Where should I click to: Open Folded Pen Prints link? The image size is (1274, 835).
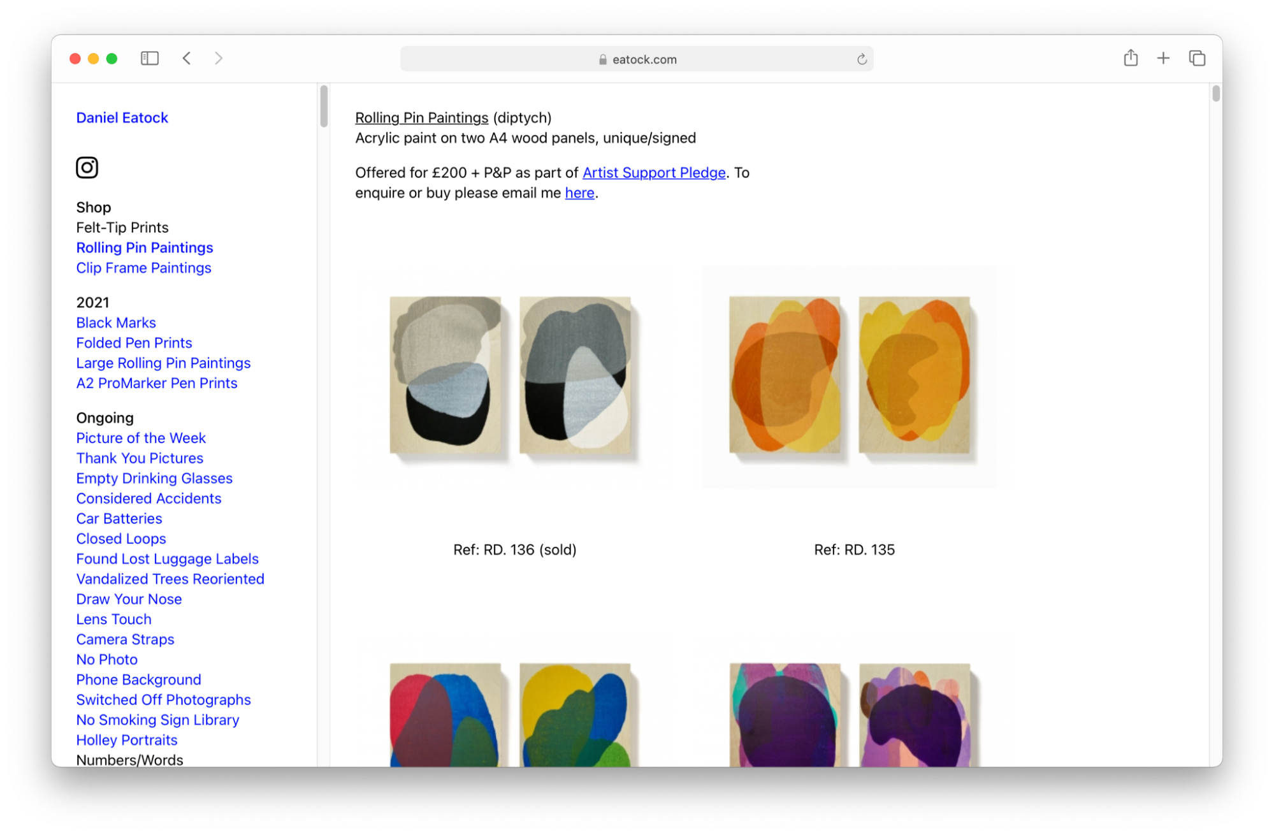click(134, 343)
